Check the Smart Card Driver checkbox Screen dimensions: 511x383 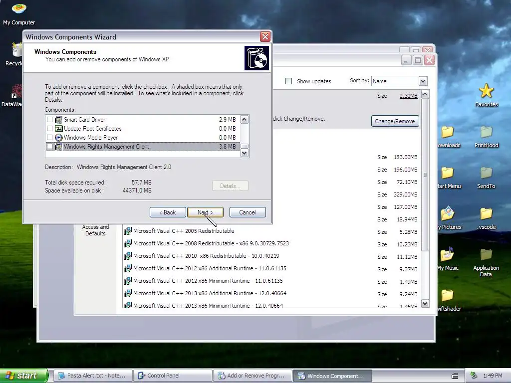pos(49,120)
